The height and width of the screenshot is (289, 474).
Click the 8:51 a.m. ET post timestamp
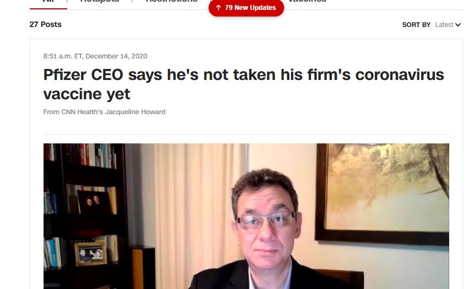point(95,56)
